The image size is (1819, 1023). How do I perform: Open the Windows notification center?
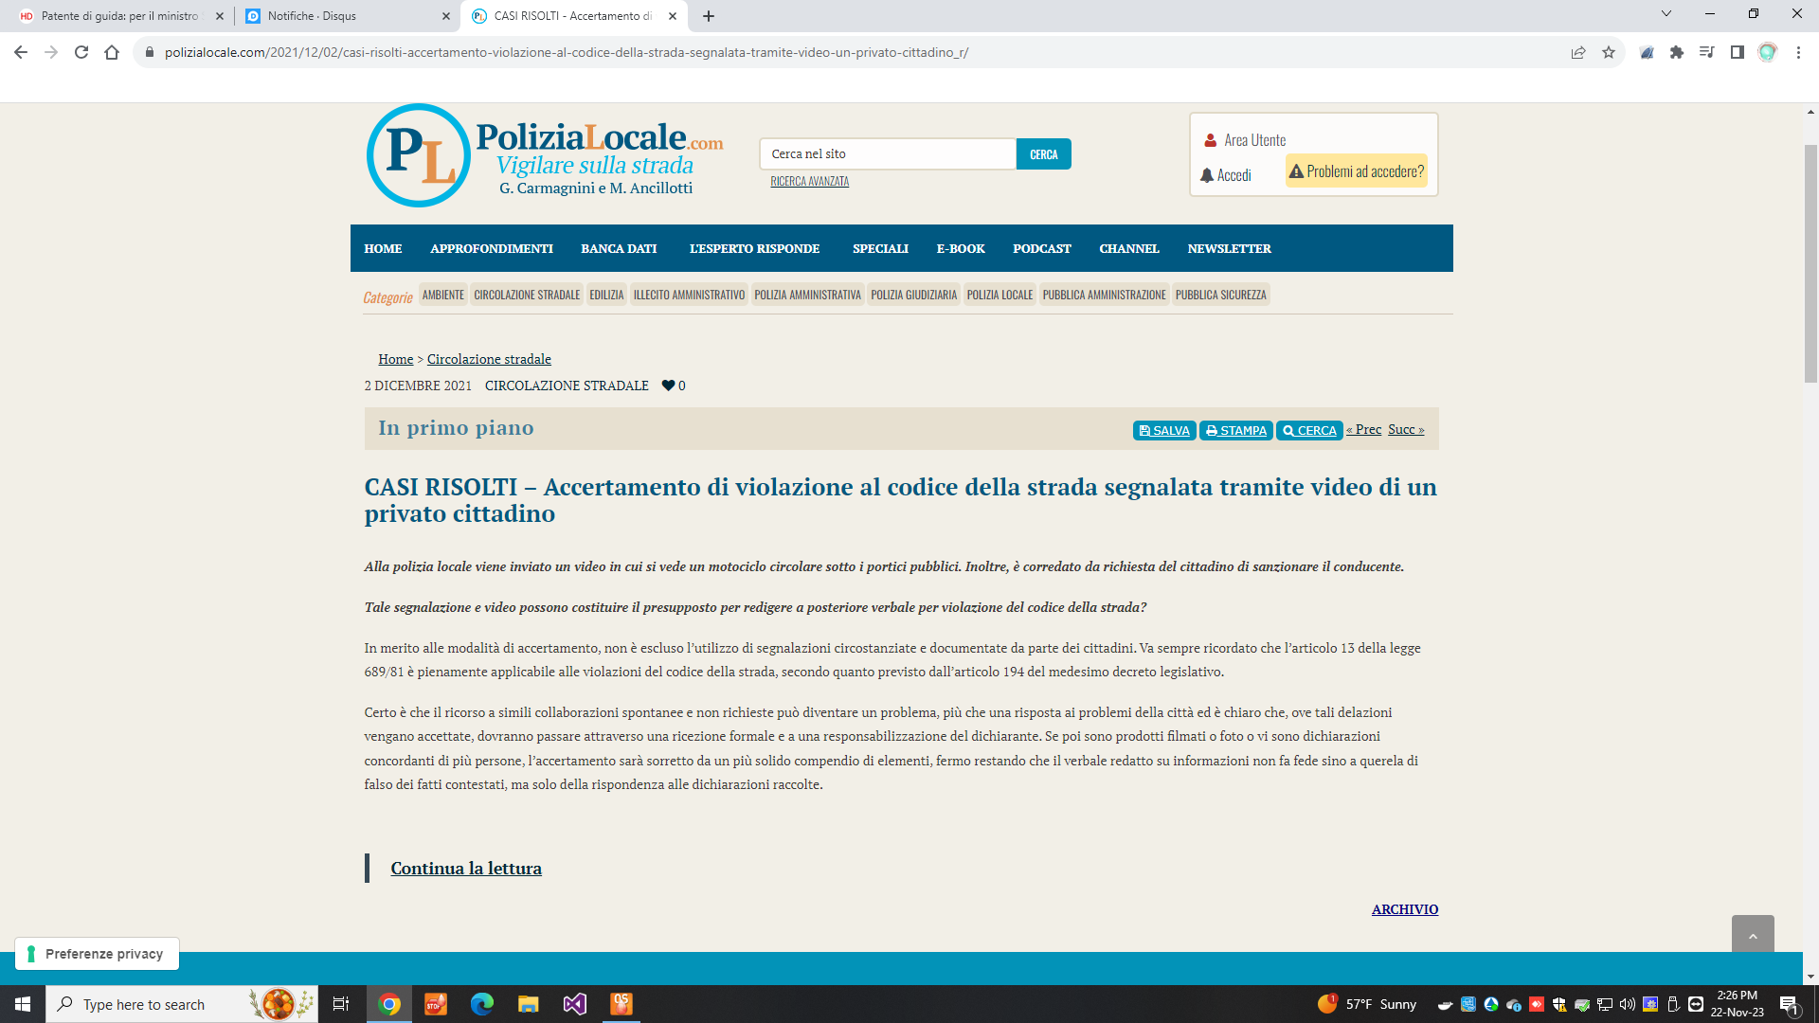[x=1789, y=1004]
